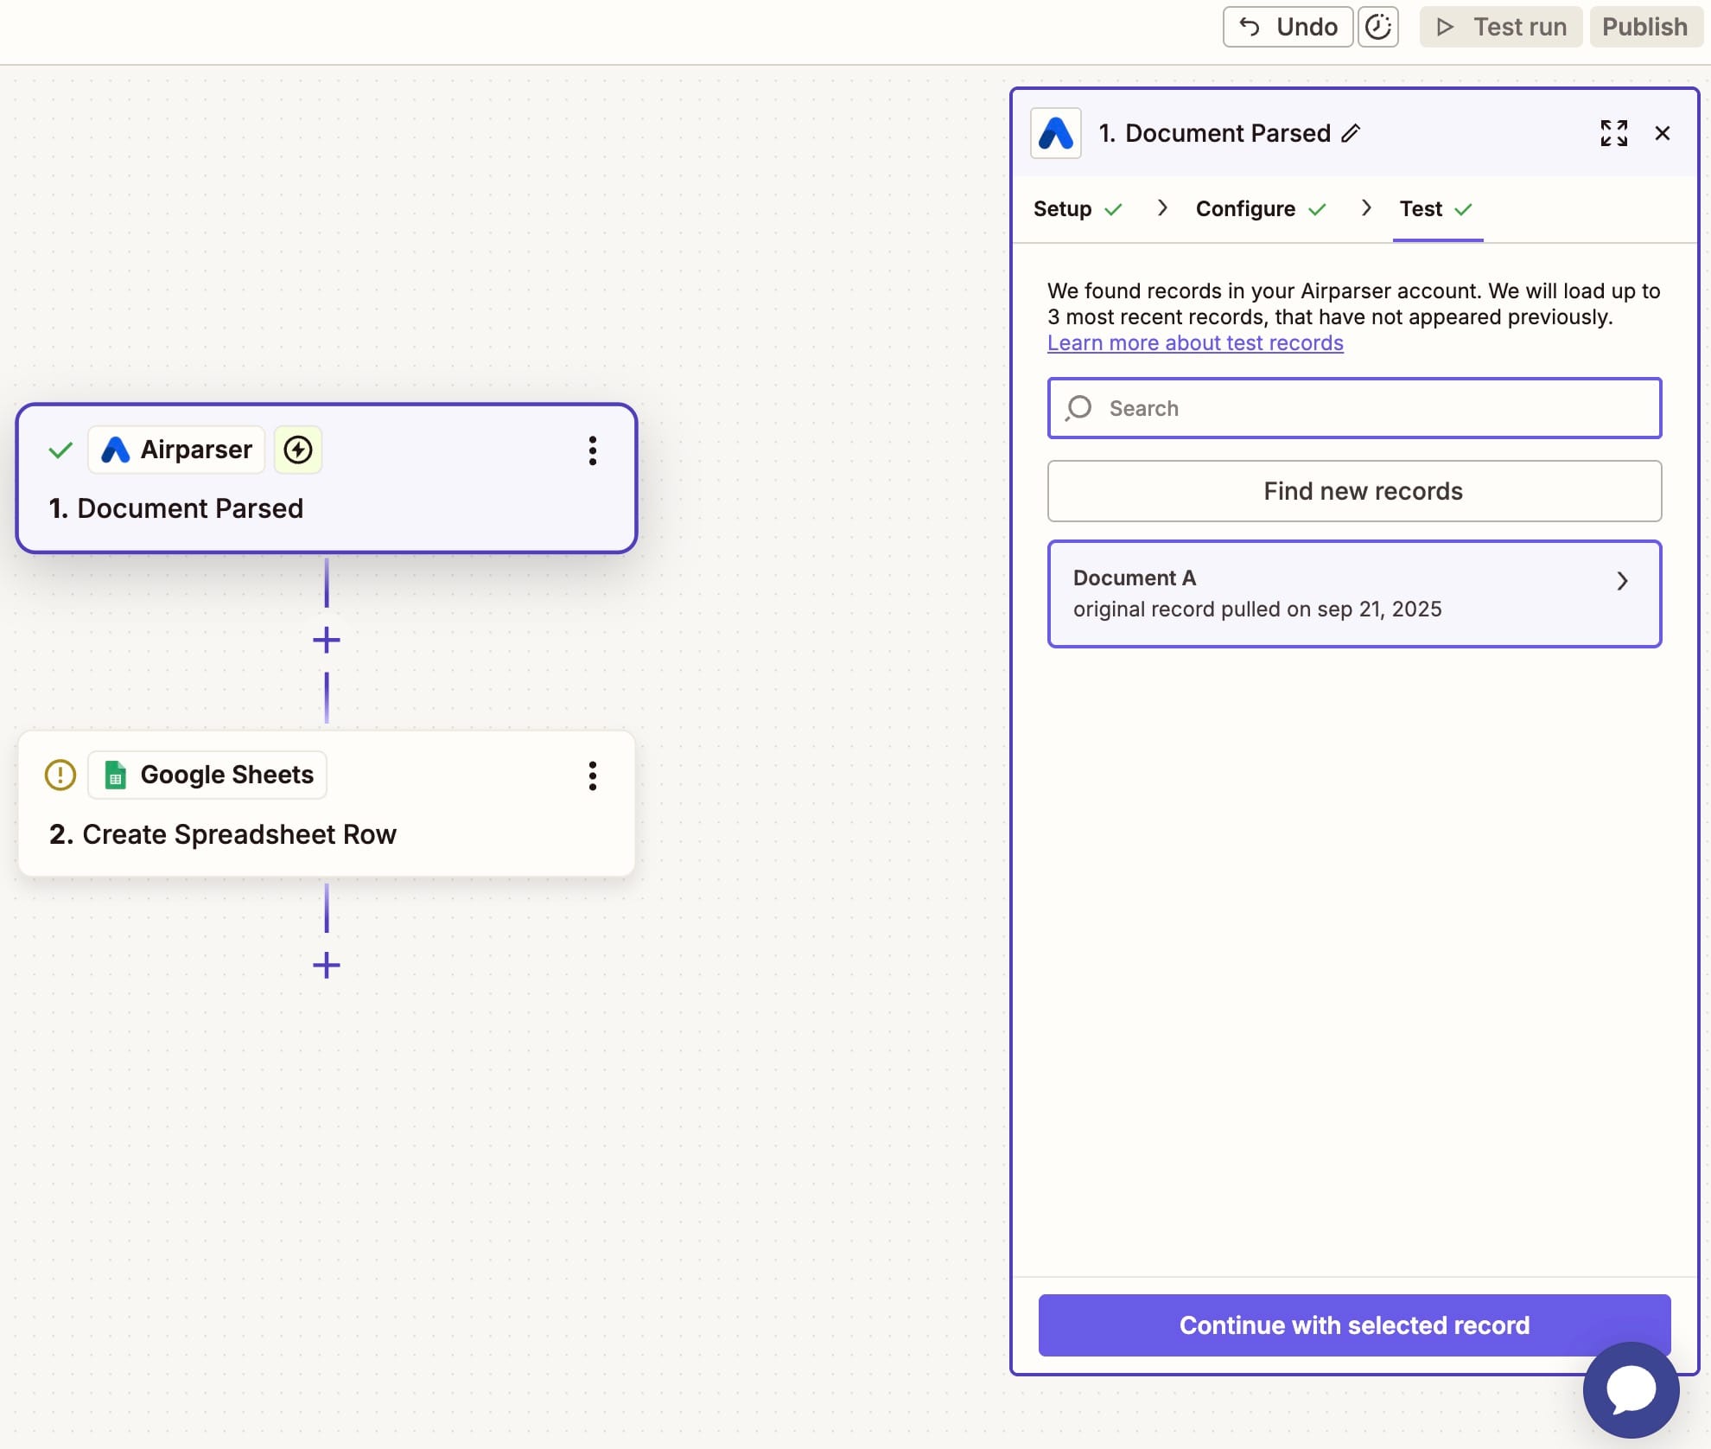Open the Learn more about test records link
Viewport: 1711px width, 1449px height.
(x=1195, y=343)
